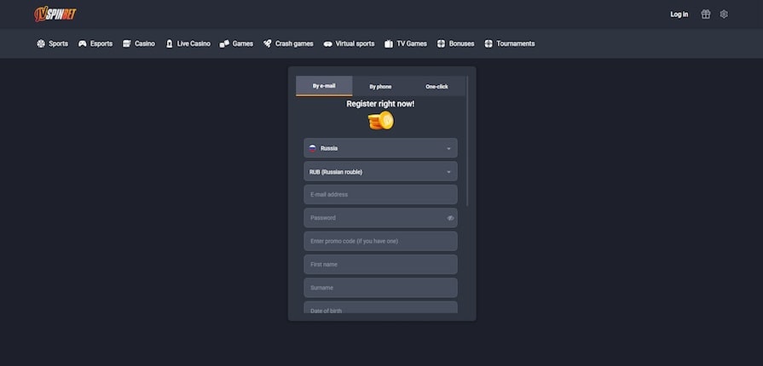Viewport: 763px width, 366px height.
Task: Focus the promo code input field
Action: point(380,242)
